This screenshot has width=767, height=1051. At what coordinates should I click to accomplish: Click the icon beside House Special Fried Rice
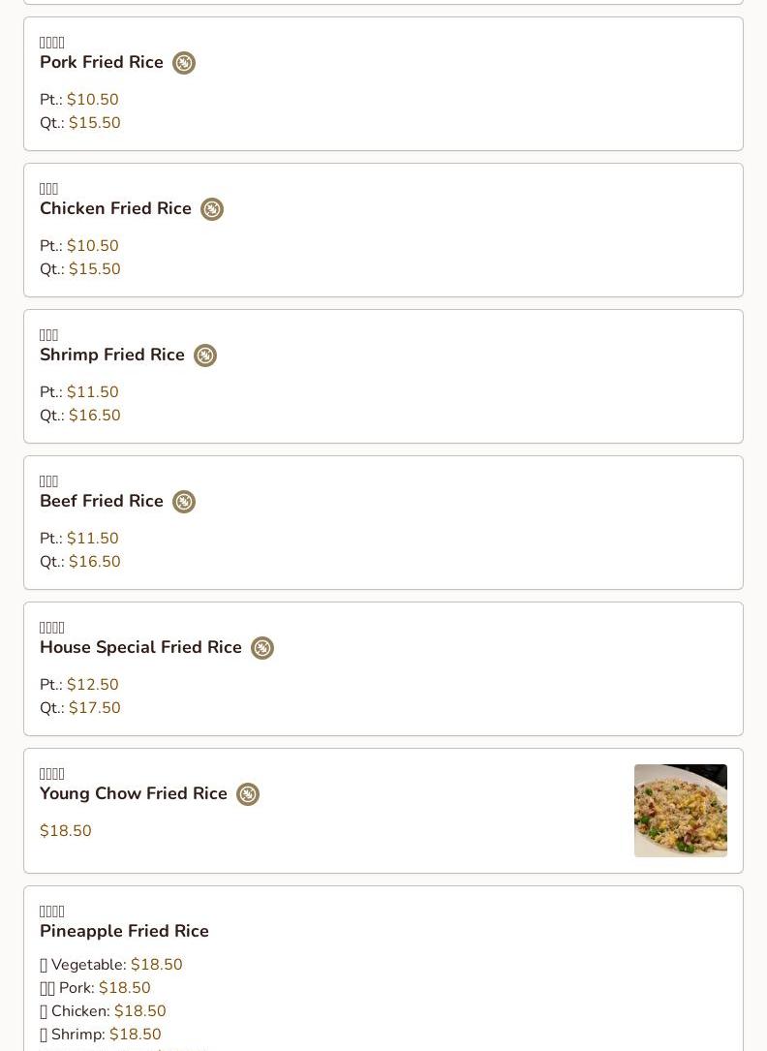[x=262, y=648]
